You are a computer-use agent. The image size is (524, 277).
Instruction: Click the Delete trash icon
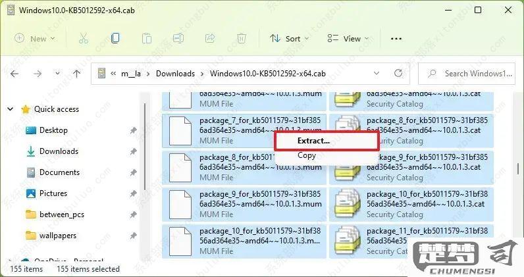click(x=242, y=38)
